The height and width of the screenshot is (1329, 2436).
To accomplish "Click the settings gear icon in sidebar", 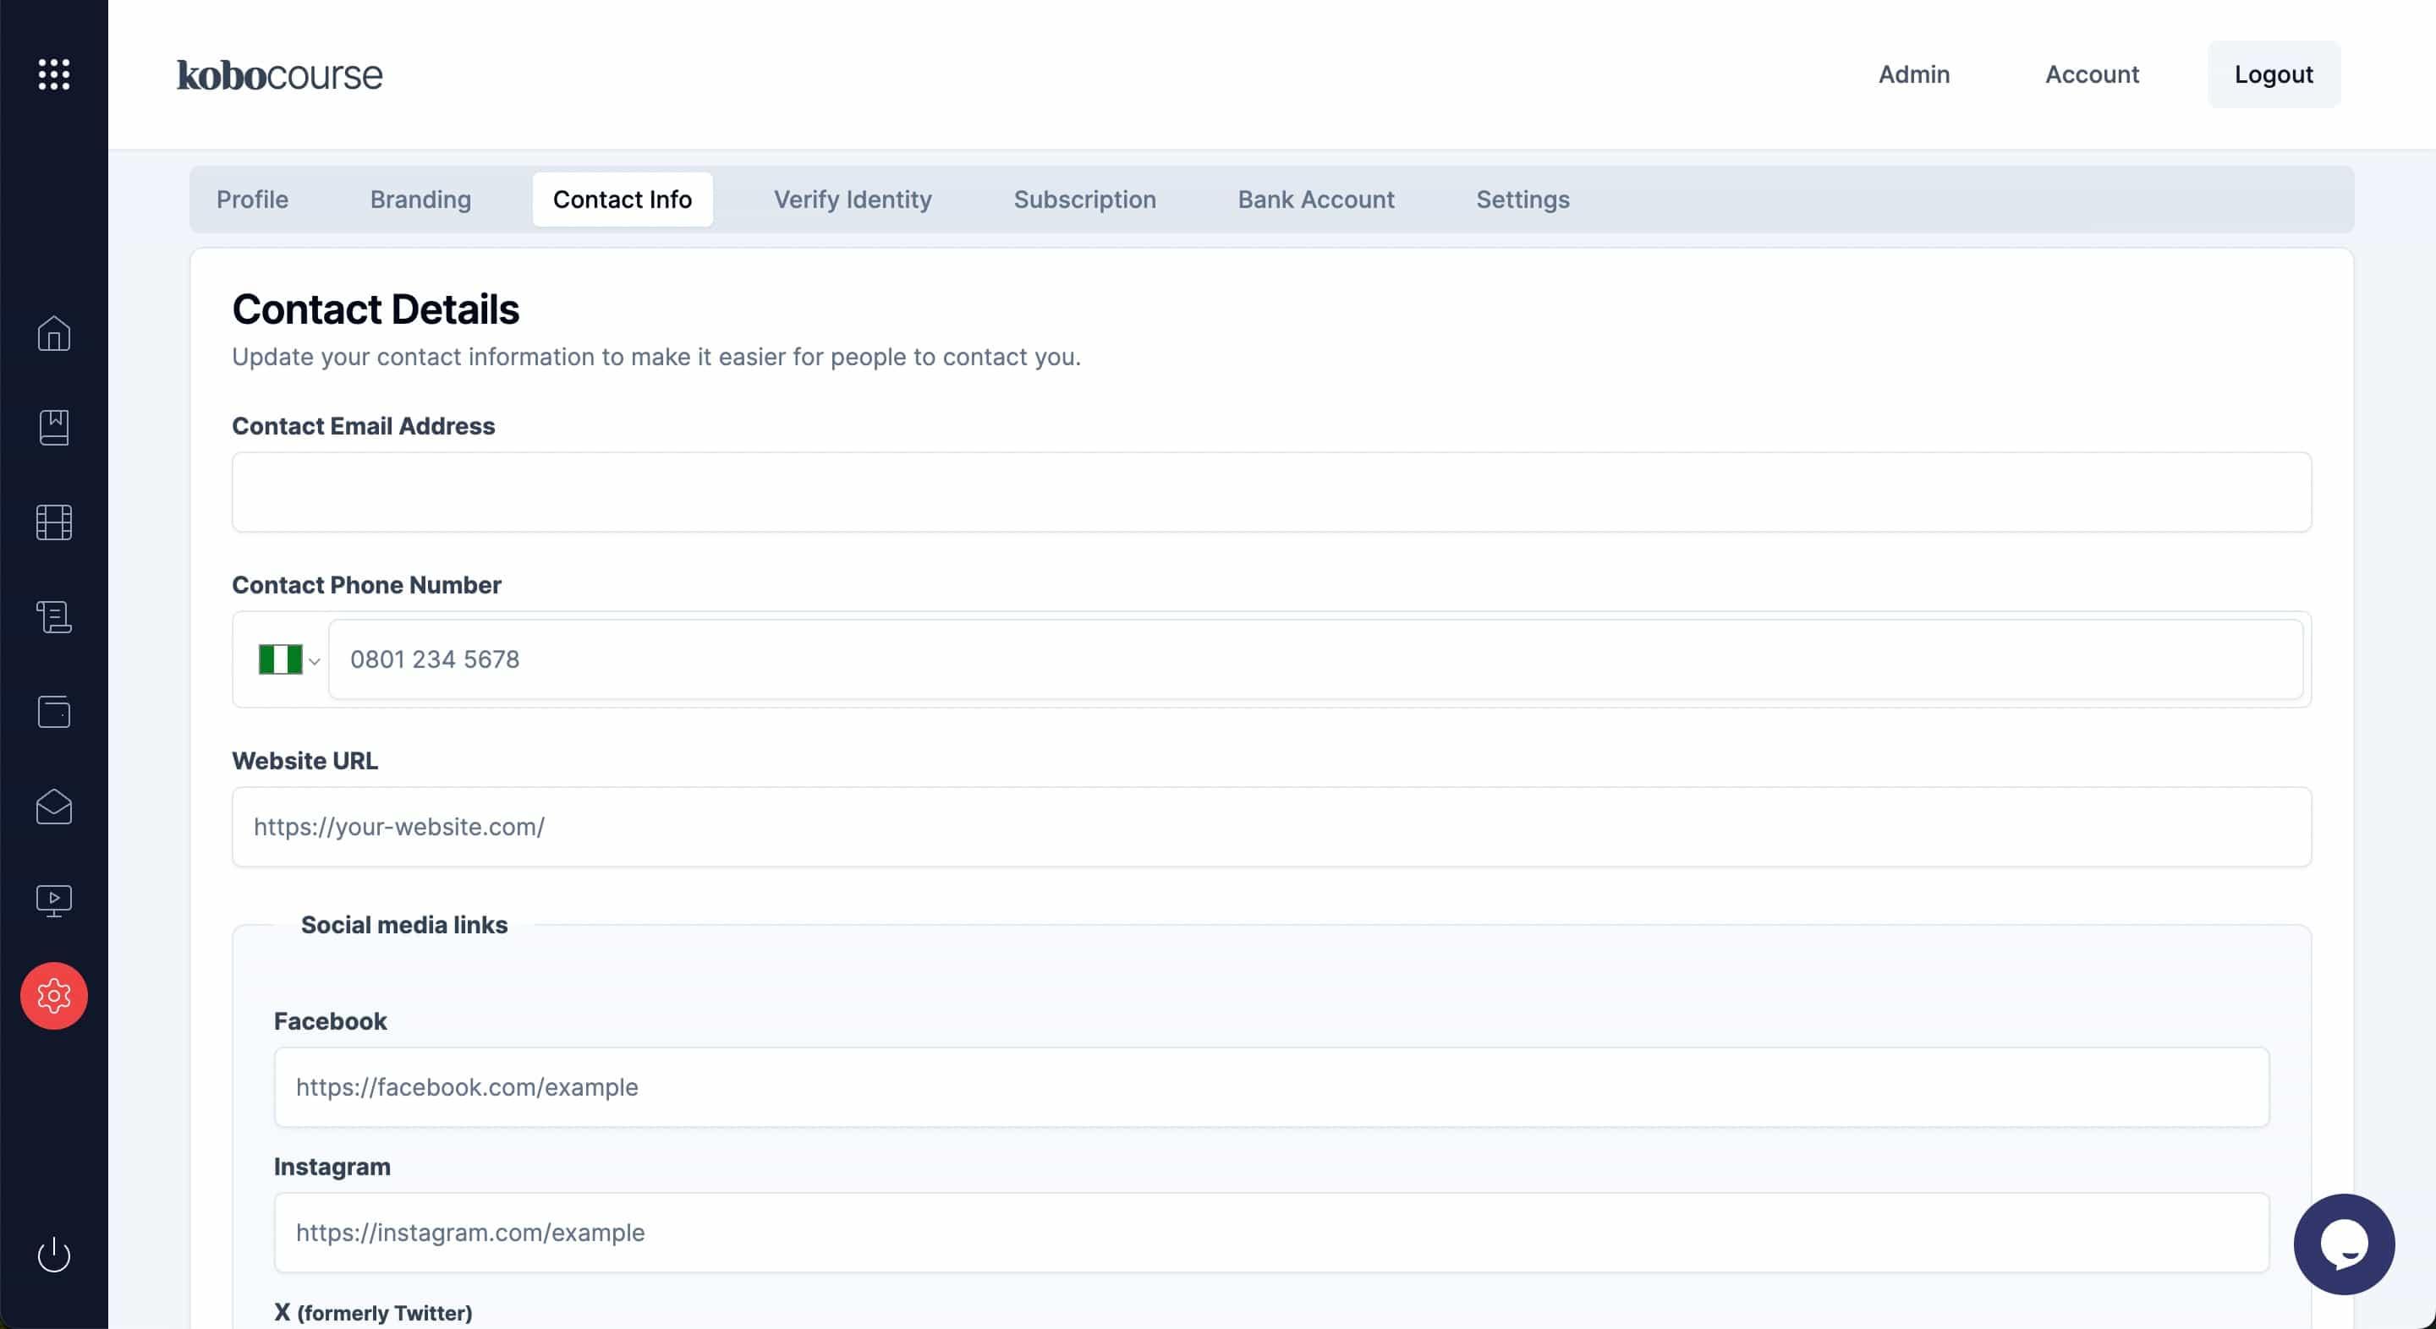I will [x=54, y=995].
